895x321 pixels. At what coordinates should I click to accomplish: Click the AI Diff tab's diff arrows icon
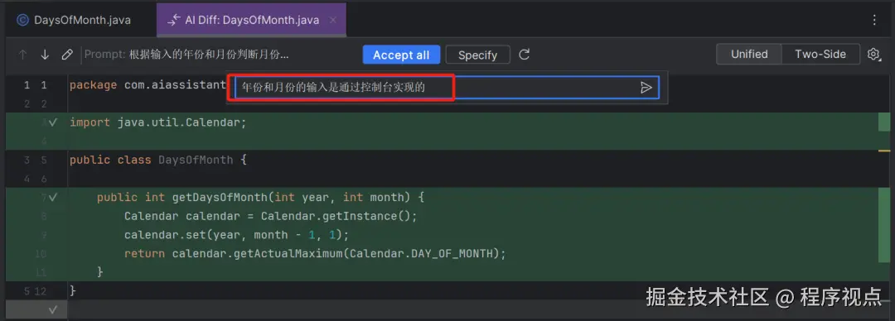pos(173,20)
